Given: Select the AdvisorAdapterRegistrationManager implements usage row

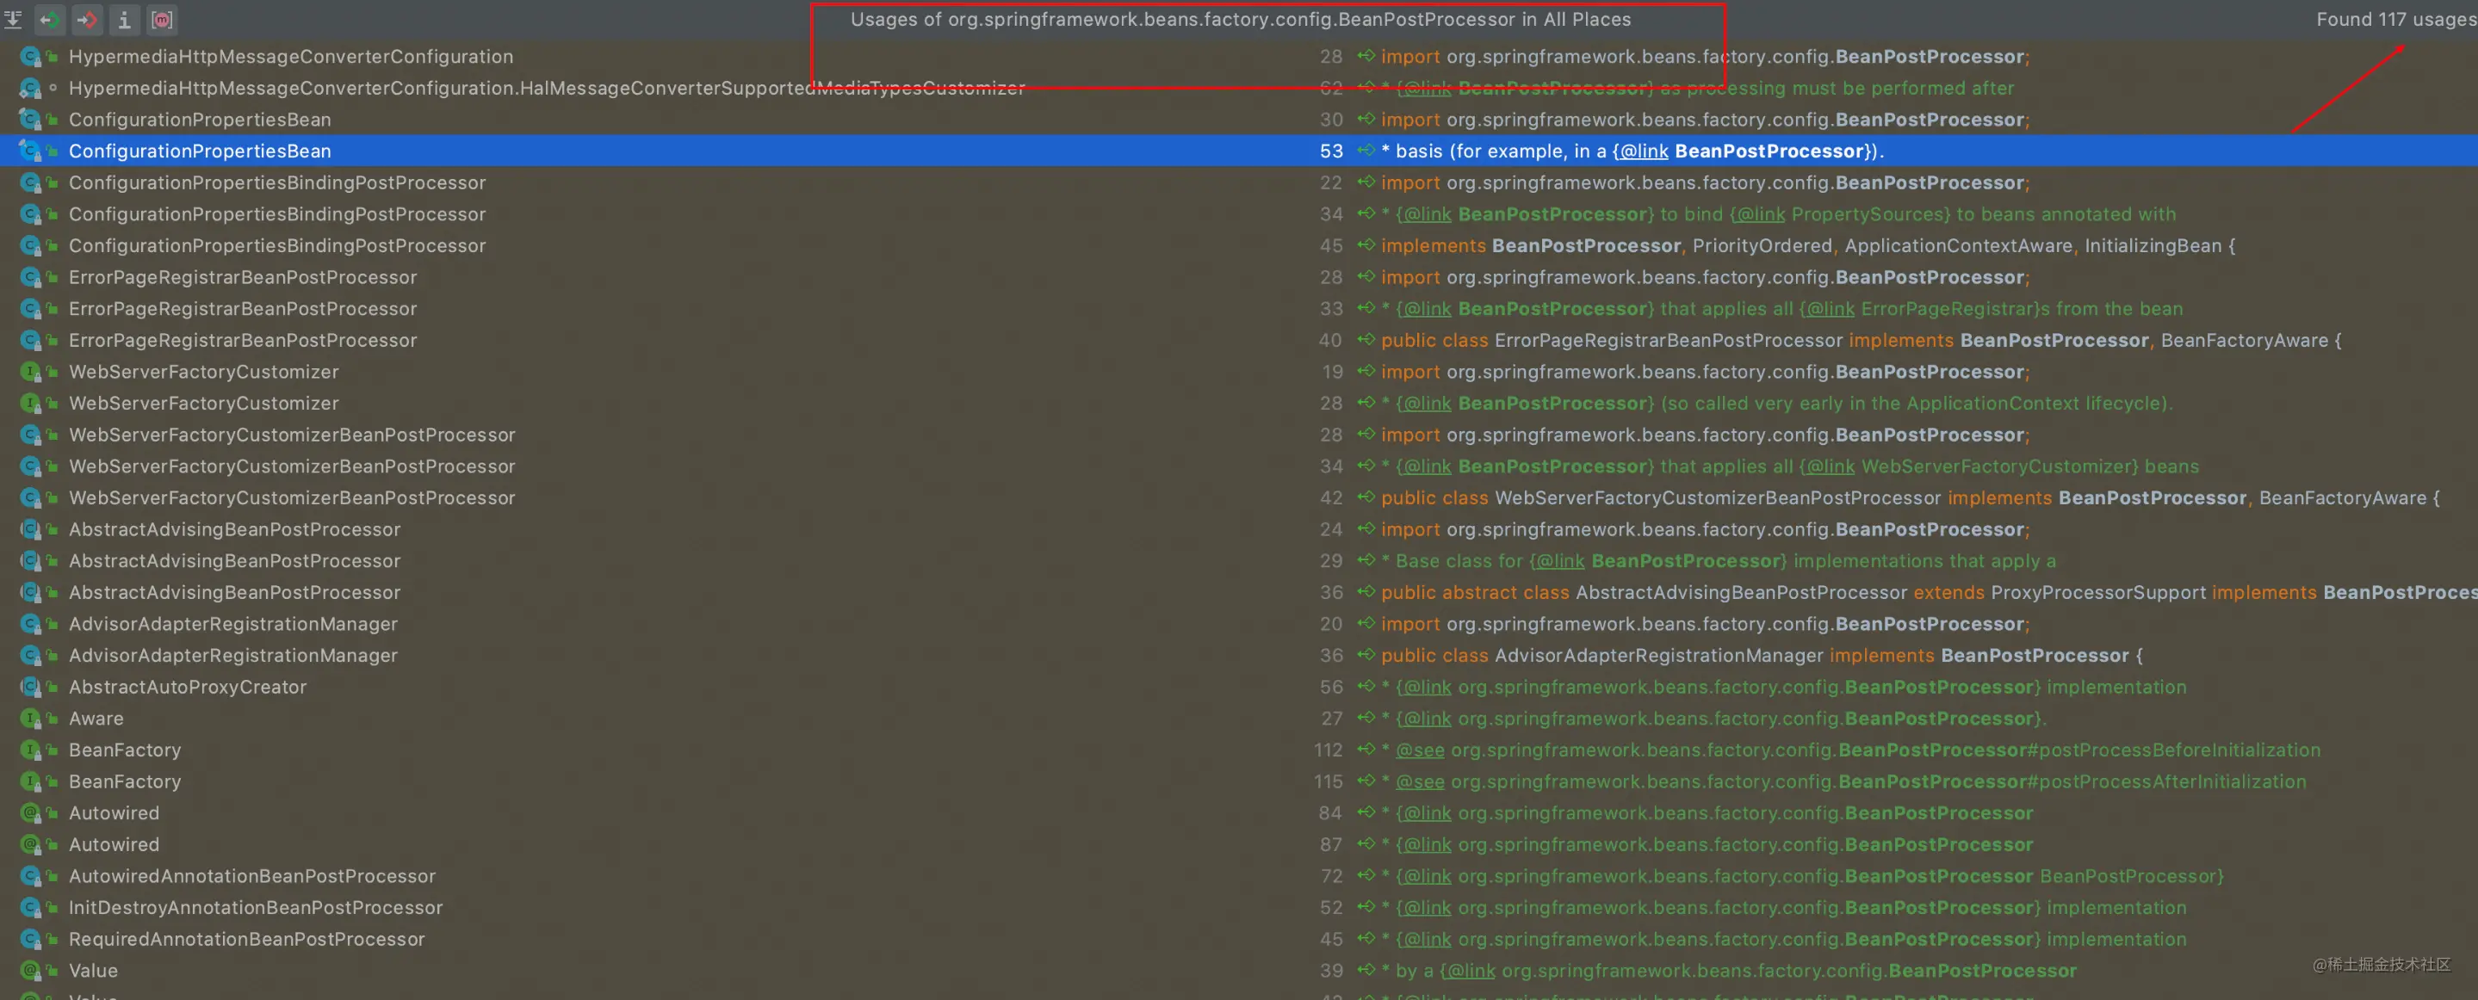Looking at the screenshot, I should pyautogui.click(x=232, y=656).
